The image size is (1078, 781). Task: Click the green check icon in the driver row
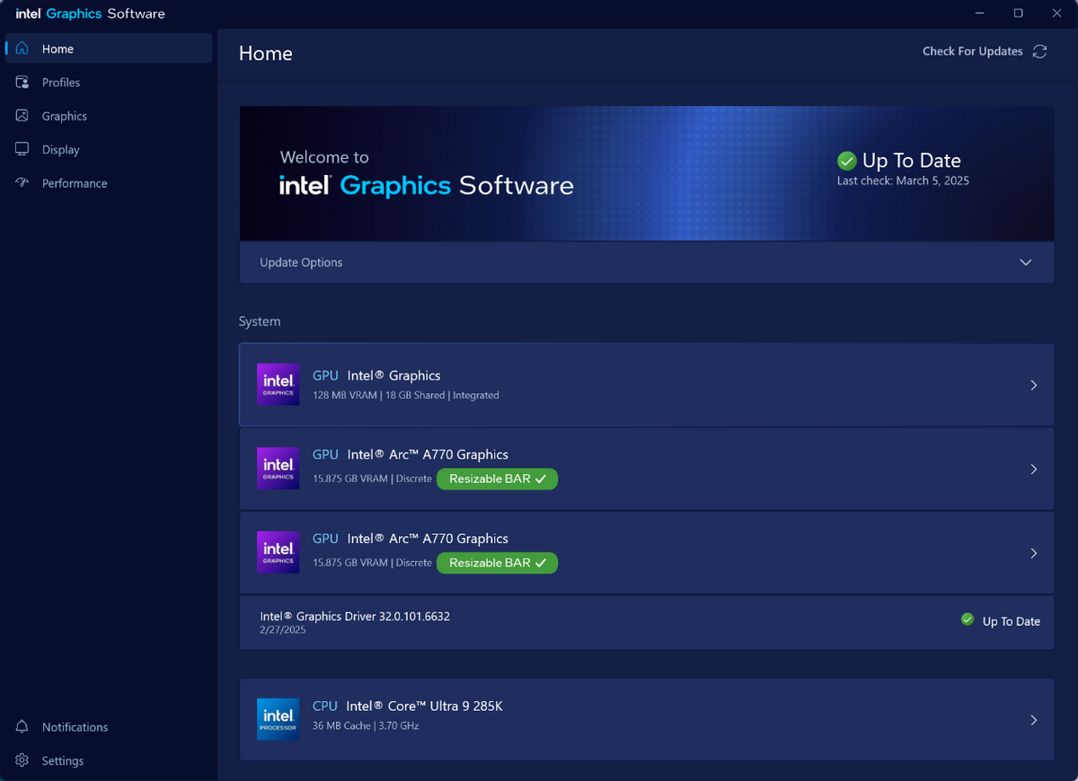[x=968, y=619]
